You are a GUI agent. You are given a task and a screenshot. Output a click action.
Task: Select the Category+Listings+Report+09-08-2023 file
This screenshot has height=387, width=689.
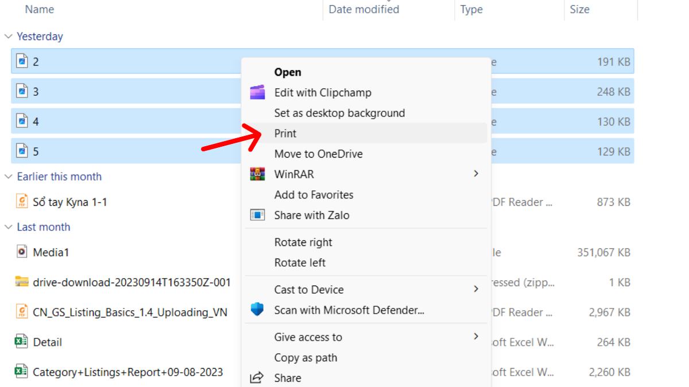tap(127, 372)
